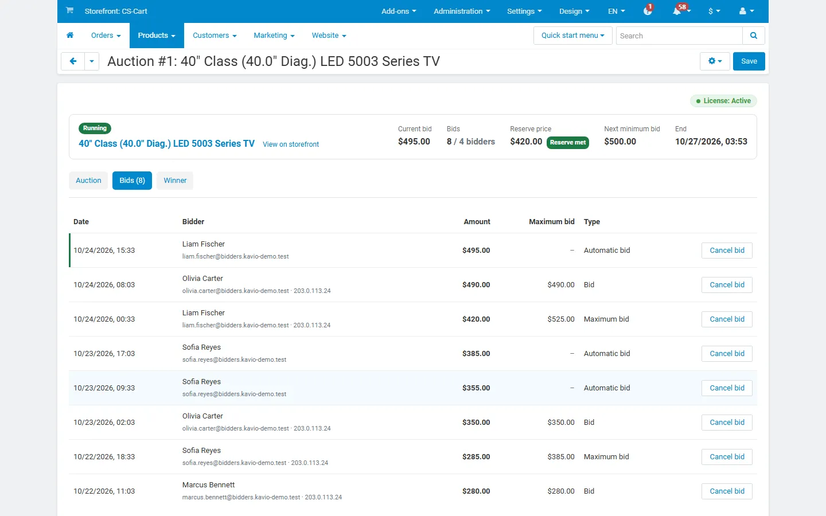This screenshot has width=826, height=516.
Task: Open the Products menu
Action: tap(157, 36)
